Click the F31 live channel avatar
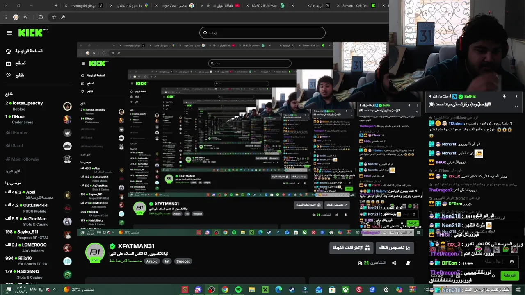The height and width of the screenshot is (295, 525). [x=95, y=252]
